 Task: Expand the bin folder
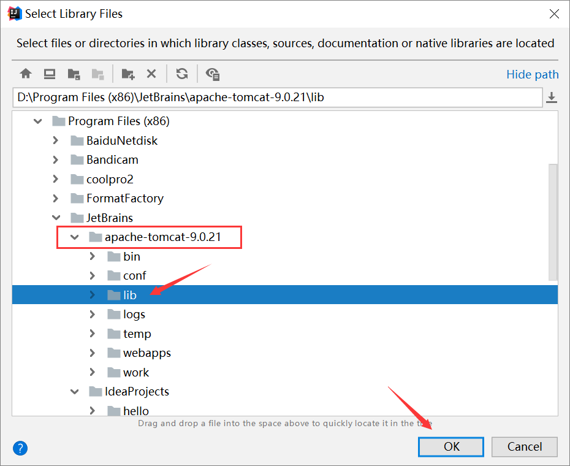[92, 256]
